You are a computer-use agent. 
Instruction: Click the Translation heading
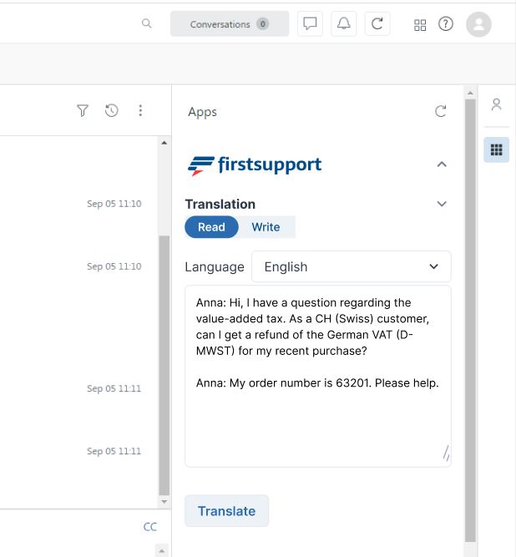tap(220, 205)
